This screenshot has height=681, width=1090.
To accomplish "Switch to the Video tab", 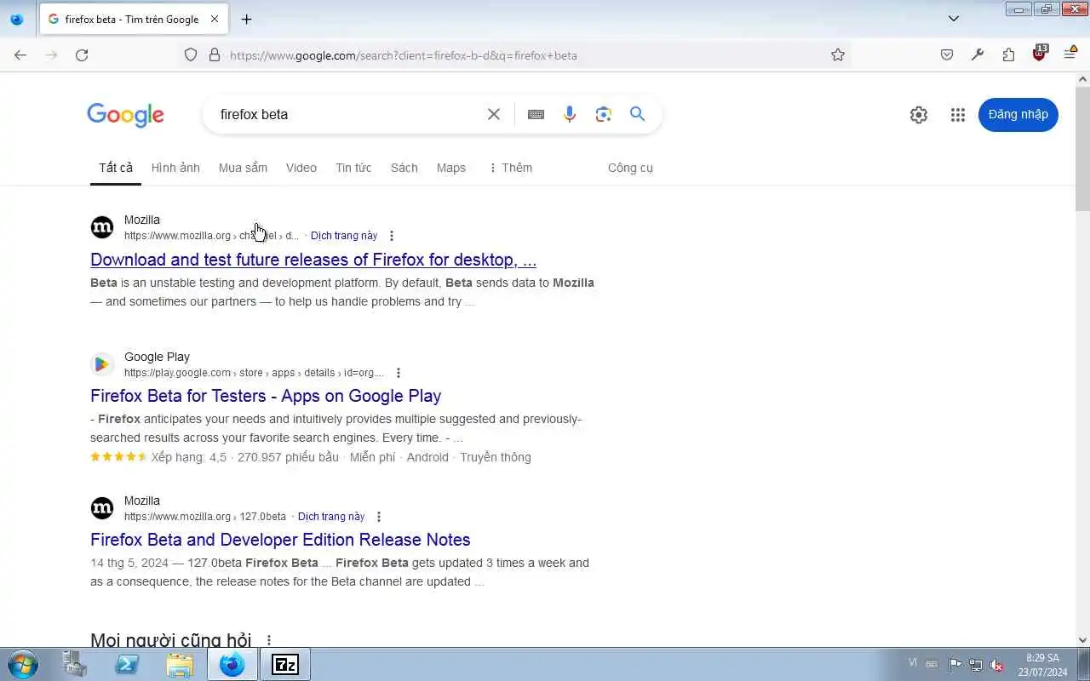I will point(301,168).
